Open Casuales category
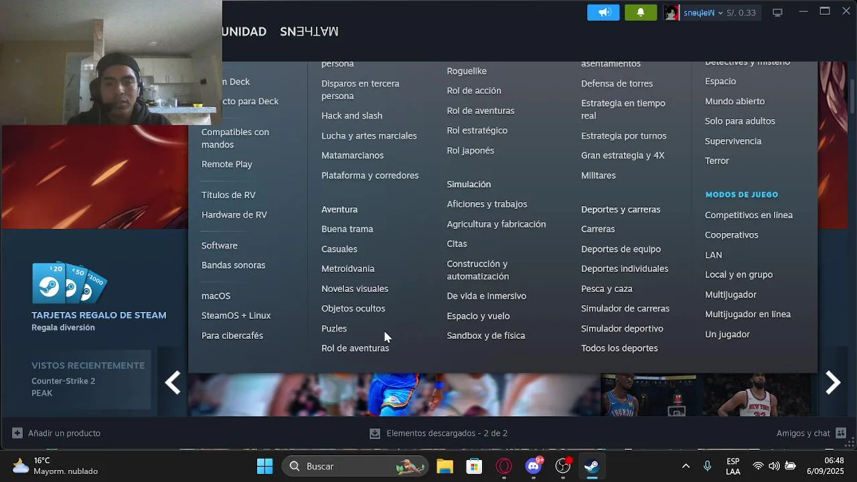This screenshot has height=482, width=857. [339, 249]
